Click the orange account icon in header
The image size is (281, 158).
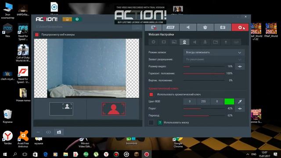tap(67, 19)
